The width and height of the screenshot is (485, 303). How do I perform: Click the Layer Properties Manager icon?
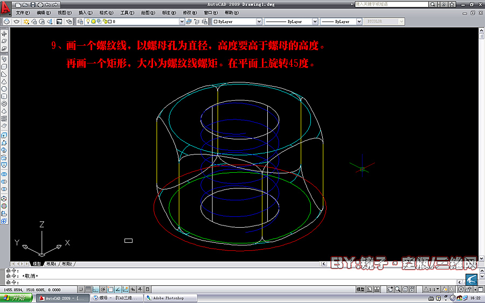(x=80, y=22)
